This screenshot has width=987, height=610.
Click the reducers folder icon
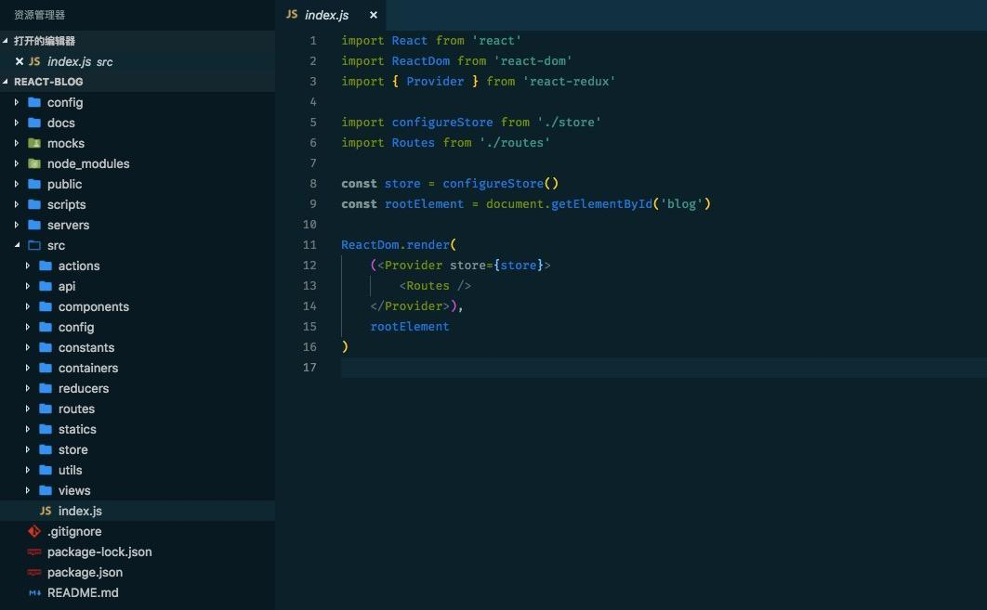point(46,388)
